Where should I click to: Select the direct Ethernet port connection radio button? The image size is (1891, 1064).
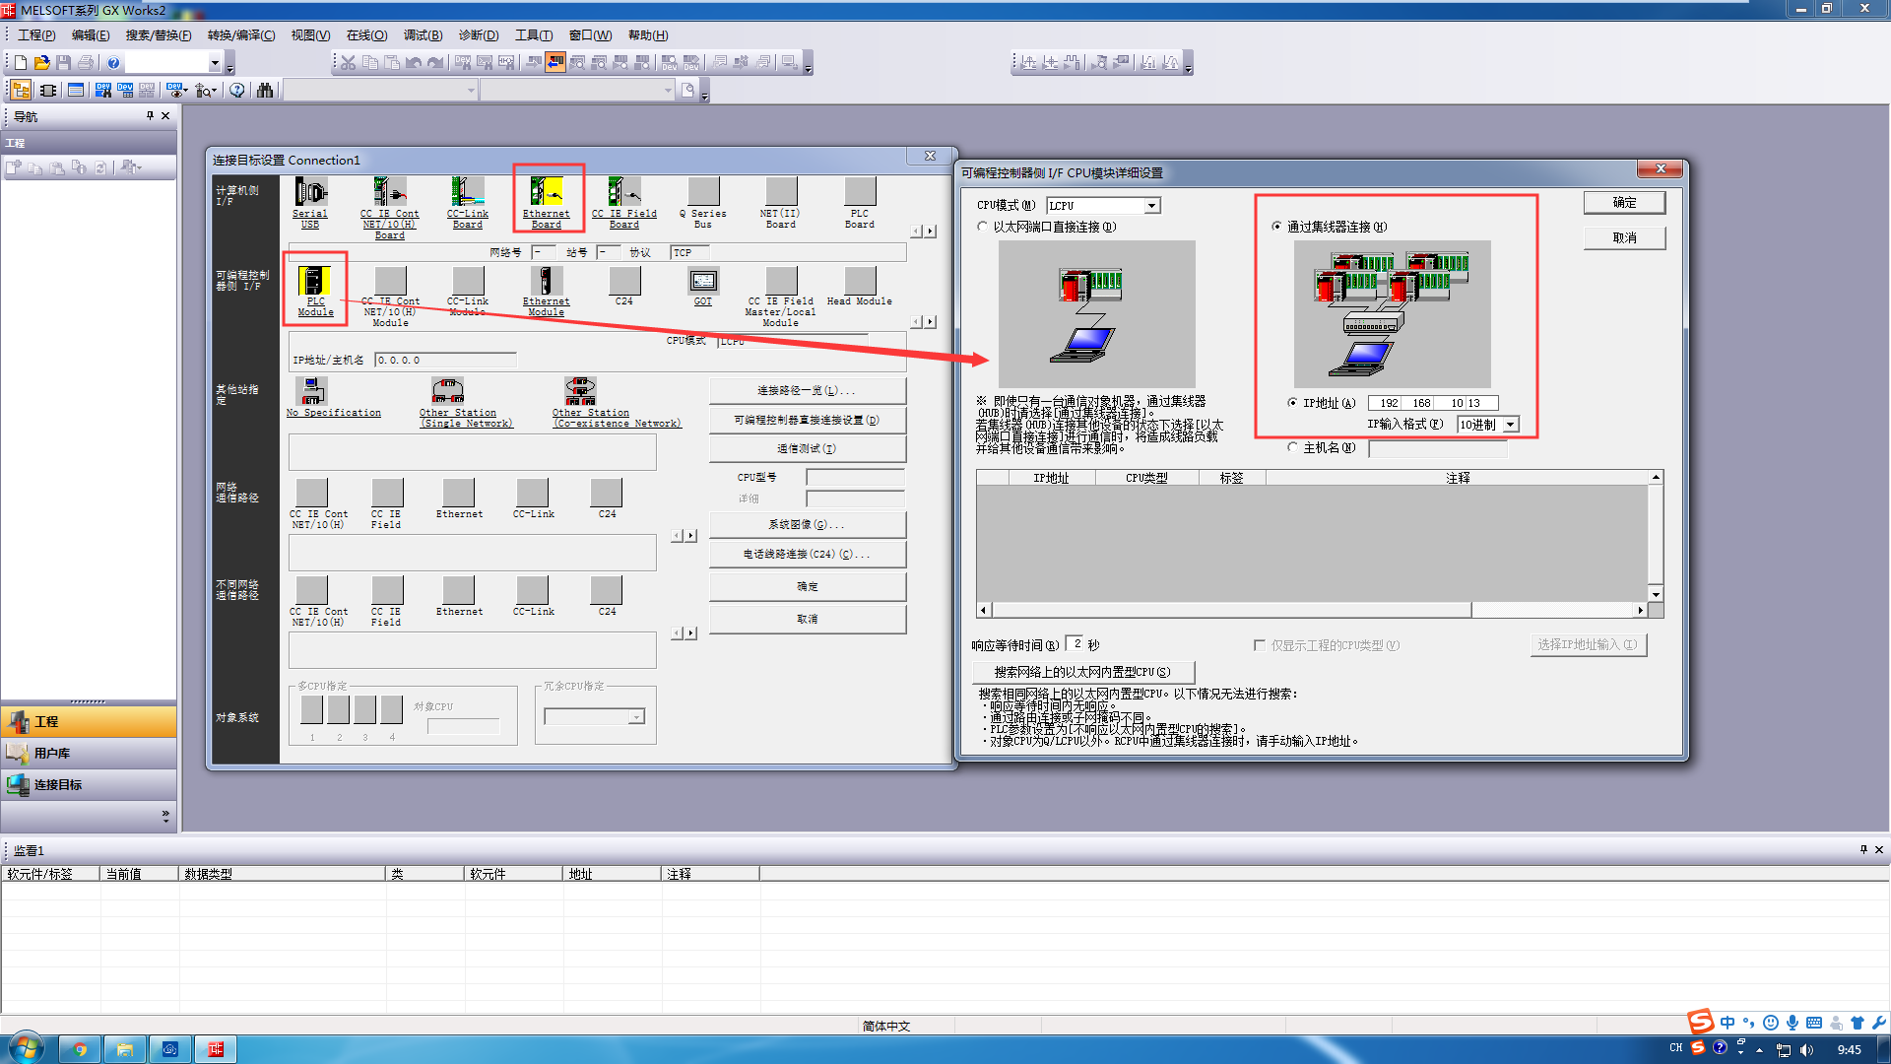982,227
